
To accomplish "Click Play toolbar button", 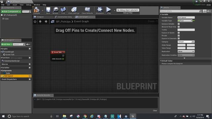I will (109, 11).
